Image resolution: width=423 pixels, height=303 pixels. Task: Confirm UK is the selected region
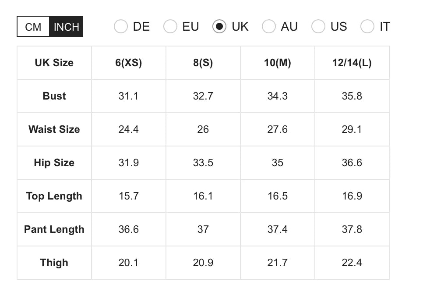pyautogui.click(x=220, y=27)
